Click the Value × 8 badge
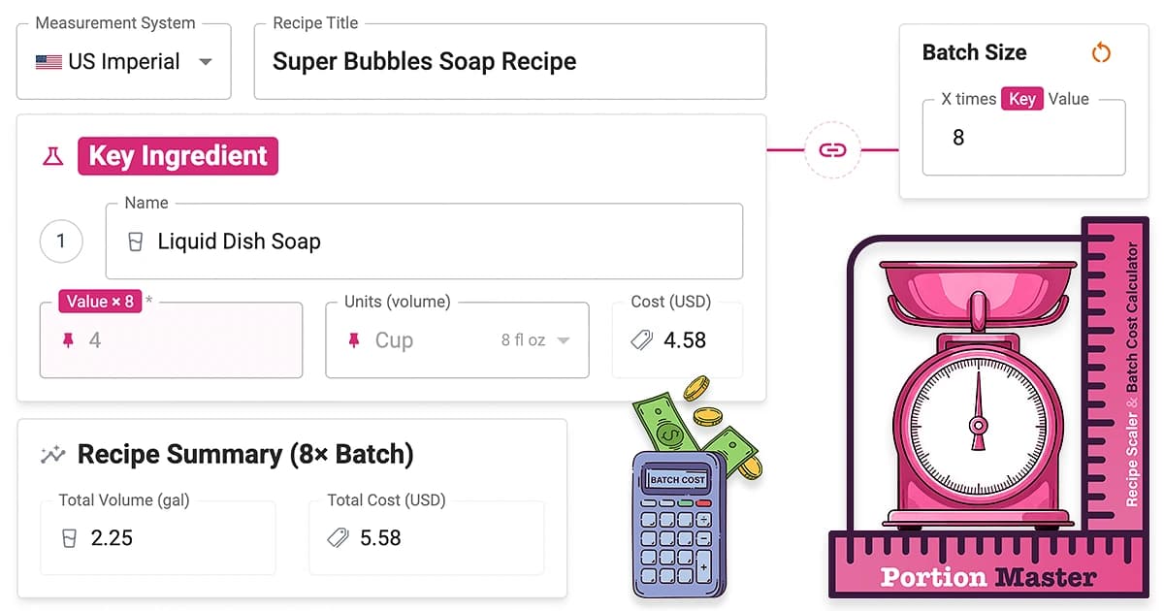The height and width of the screenshot is (611, 1164). 99,301
